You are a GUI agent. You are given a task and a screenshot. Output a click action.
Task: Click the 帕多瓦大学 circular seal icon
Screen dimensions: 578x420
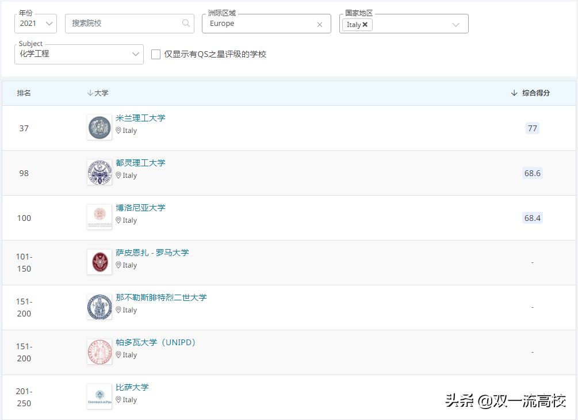point(99,352)
